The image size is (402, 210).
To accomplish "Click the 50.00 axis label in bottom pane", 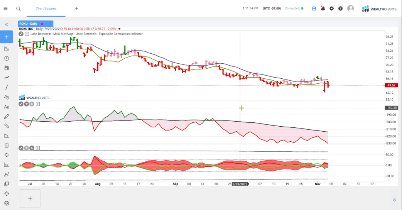I will coord(389,155).
